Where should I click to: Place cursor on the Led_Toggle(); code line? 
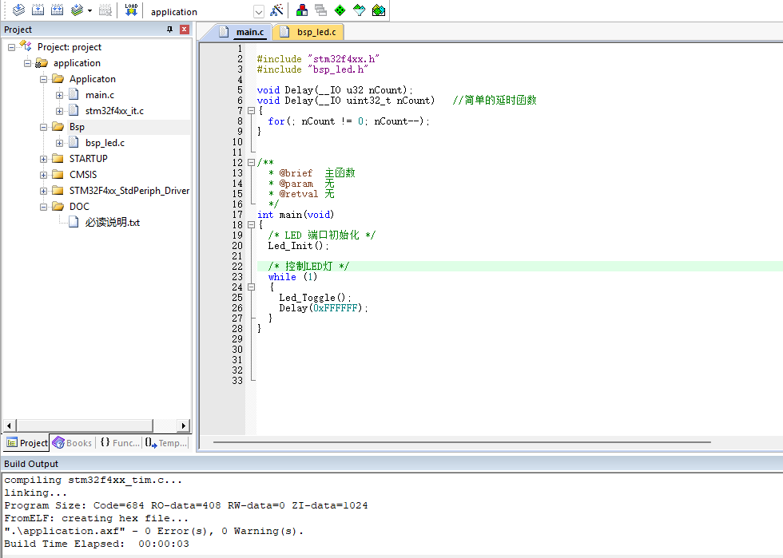(315, 298)
